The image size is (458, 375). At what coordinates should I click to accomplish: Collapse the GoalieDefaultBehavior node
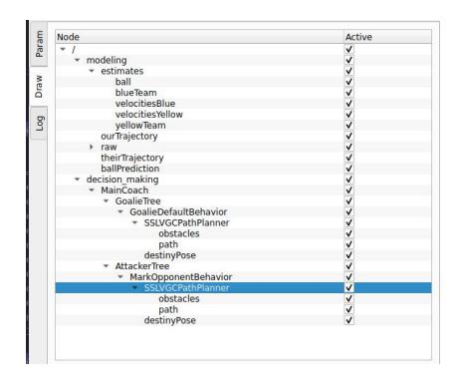click(120, 211)
